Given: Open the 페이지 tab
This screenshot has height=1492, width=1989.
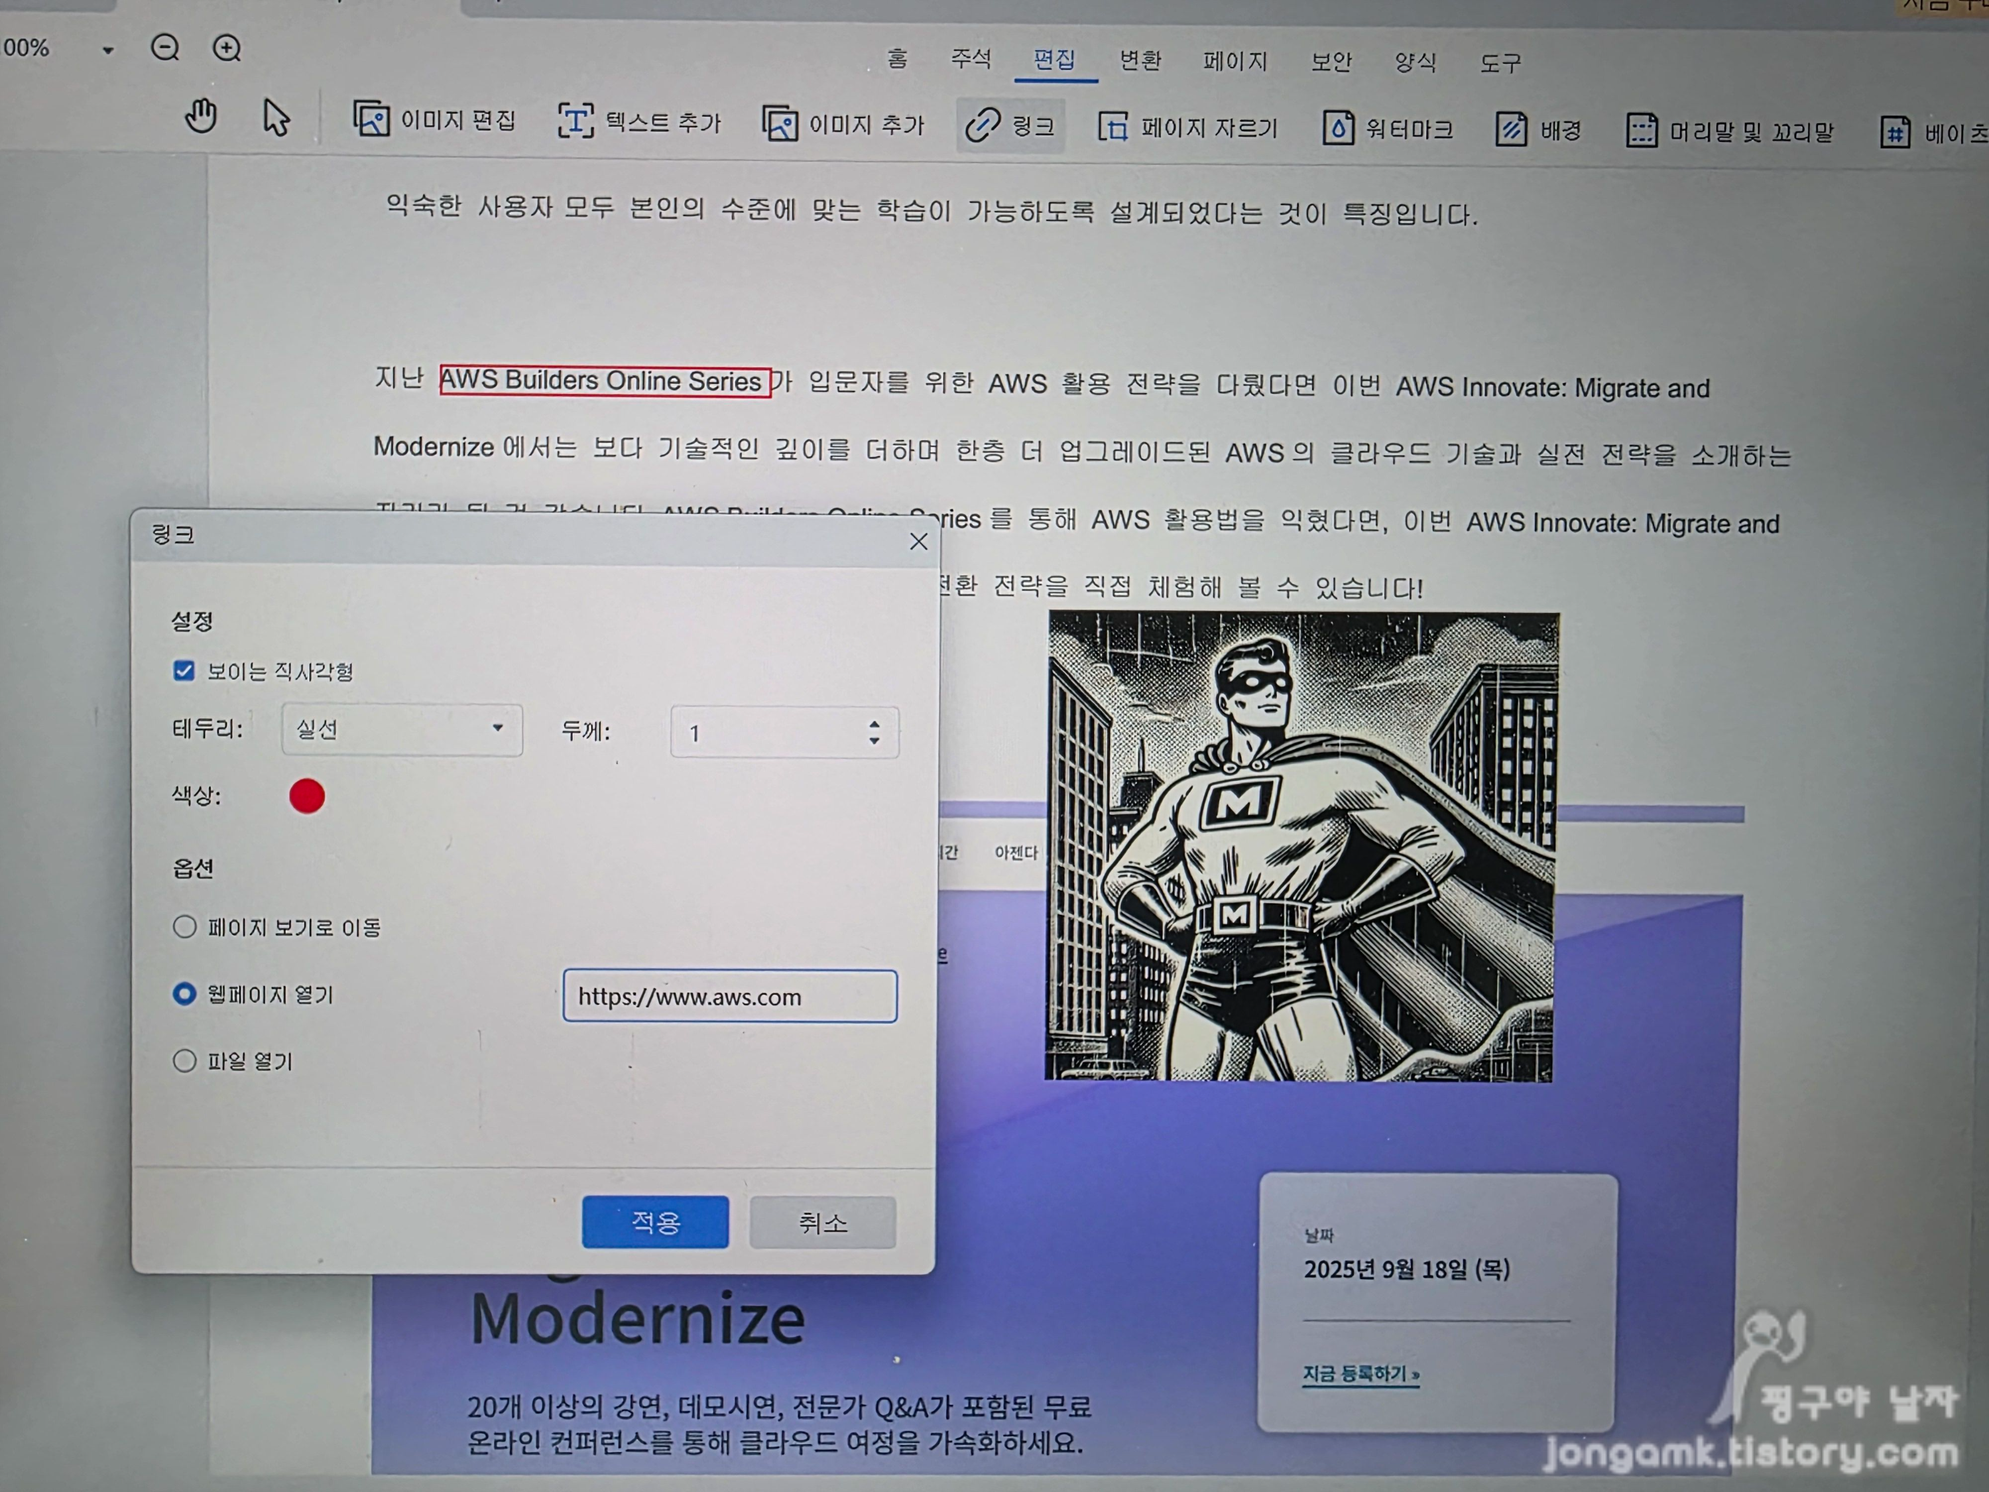Looking at the screenshot, I should pos(1235,61).
